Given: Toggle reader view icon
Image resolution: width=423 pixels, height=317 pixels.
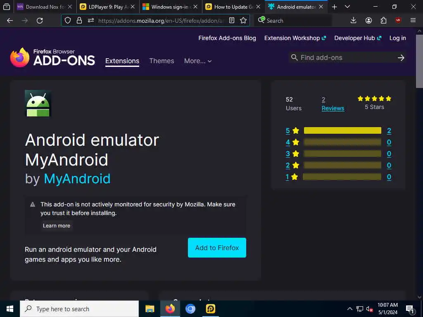Looking at the screenshot, I should pyautogui.click(x=231, y=20).
